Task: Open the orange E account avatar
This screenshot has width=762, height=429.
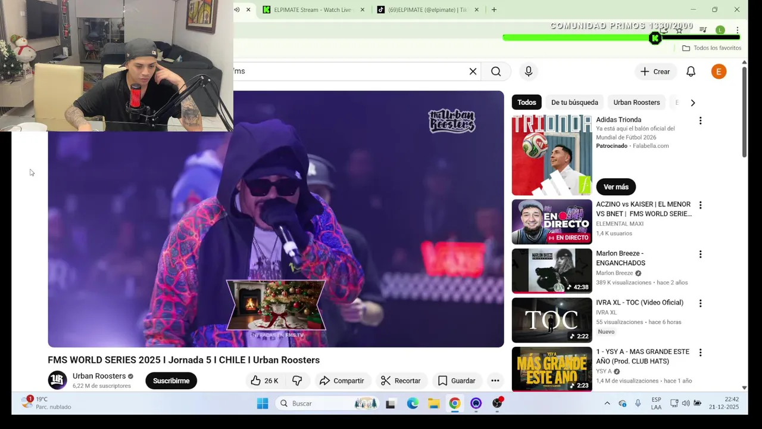Action: pos(719,71)
